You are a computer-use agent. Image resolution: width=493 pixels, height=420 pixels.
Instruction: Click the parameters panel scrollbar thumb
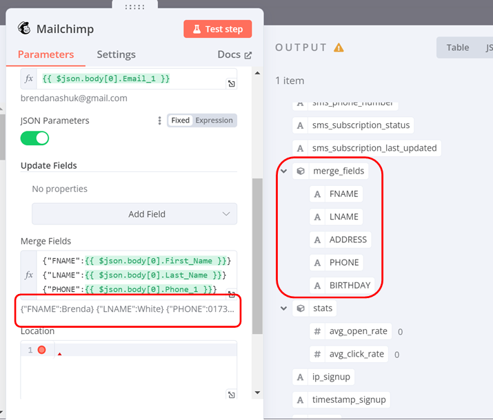[257, 256]
